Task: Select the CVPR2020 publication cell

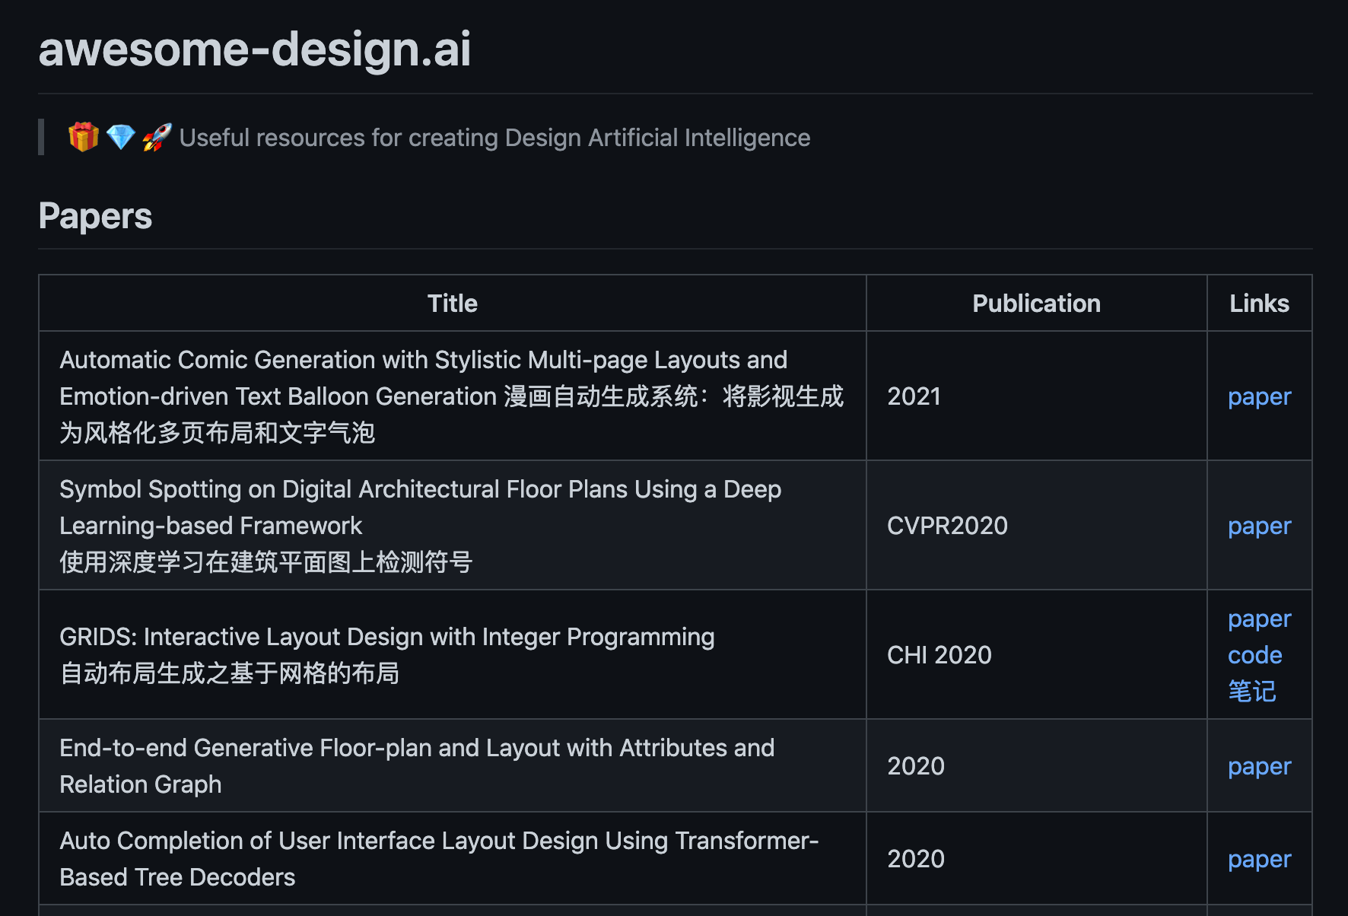Action: pyautogui.click(x=947, y=526)
